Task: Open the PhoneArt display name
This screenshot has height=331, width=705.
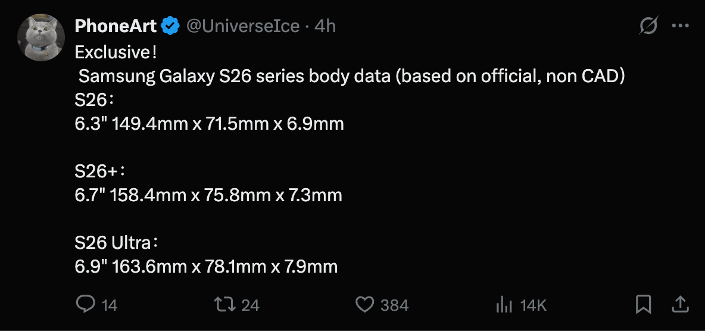Action: pyautogui.click(x=116, y=26)
